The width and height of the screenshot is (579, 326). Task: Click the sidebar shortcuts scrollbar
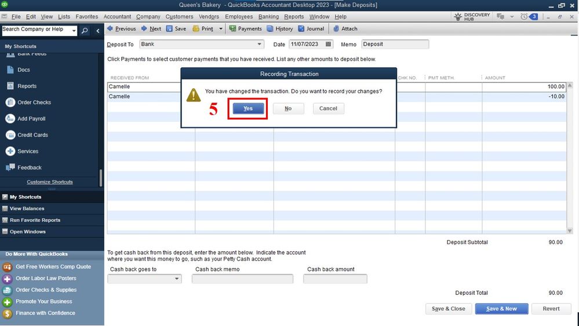pyautogui.click(x=100, y=178)
